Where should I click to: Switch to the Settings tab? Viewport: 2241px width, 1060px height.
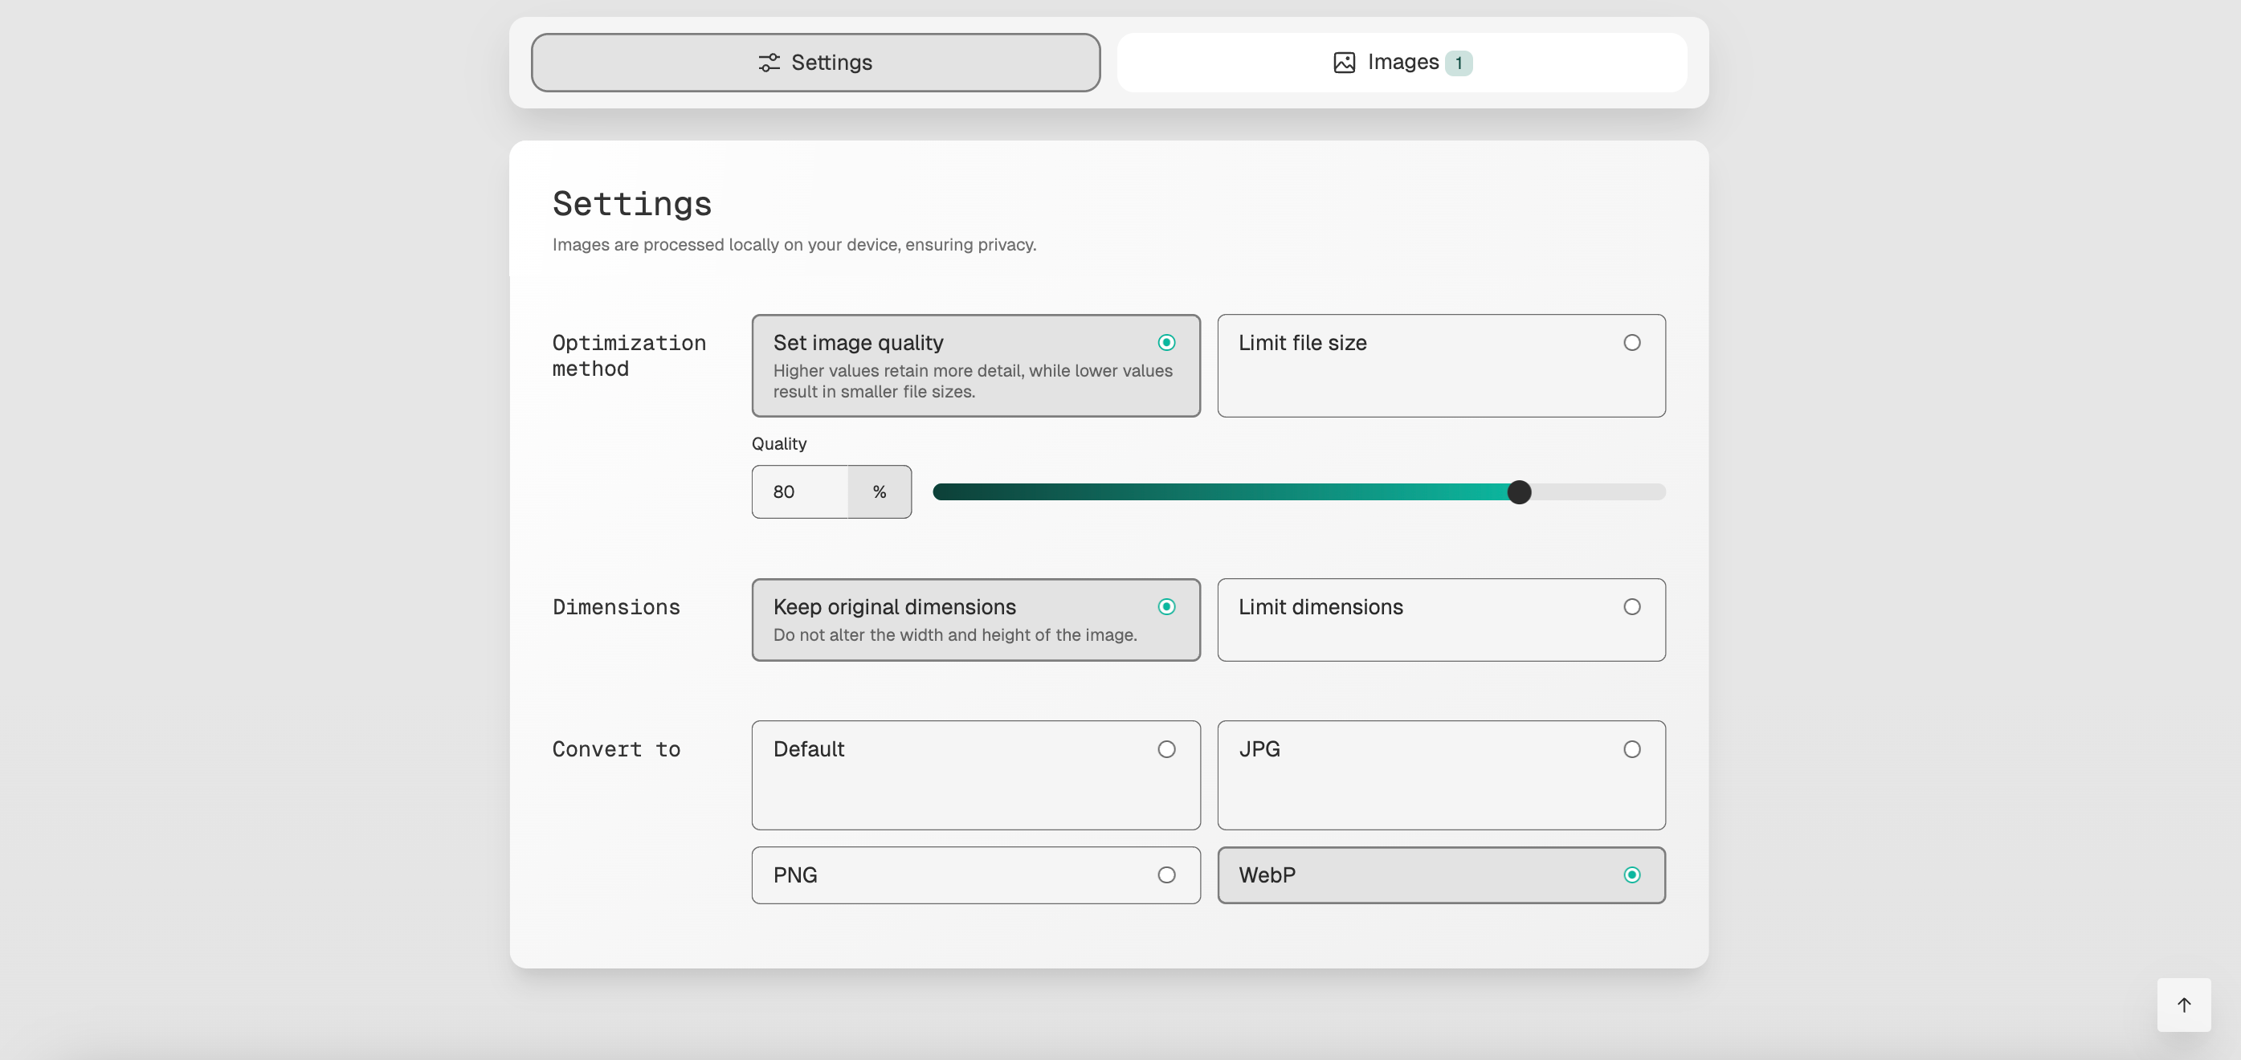coord(815,63)
